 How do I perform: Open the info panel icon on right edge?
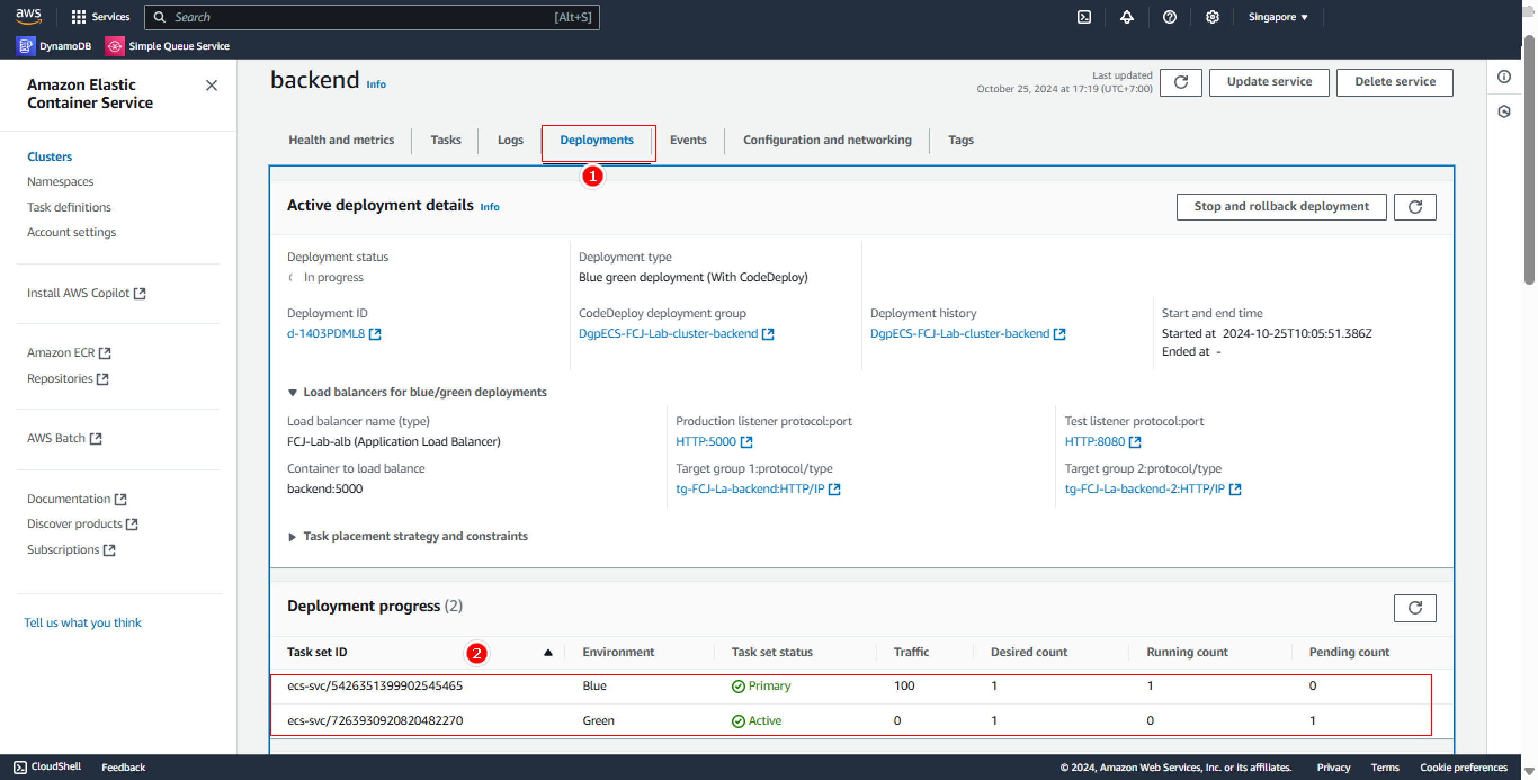pos(1504,77)
